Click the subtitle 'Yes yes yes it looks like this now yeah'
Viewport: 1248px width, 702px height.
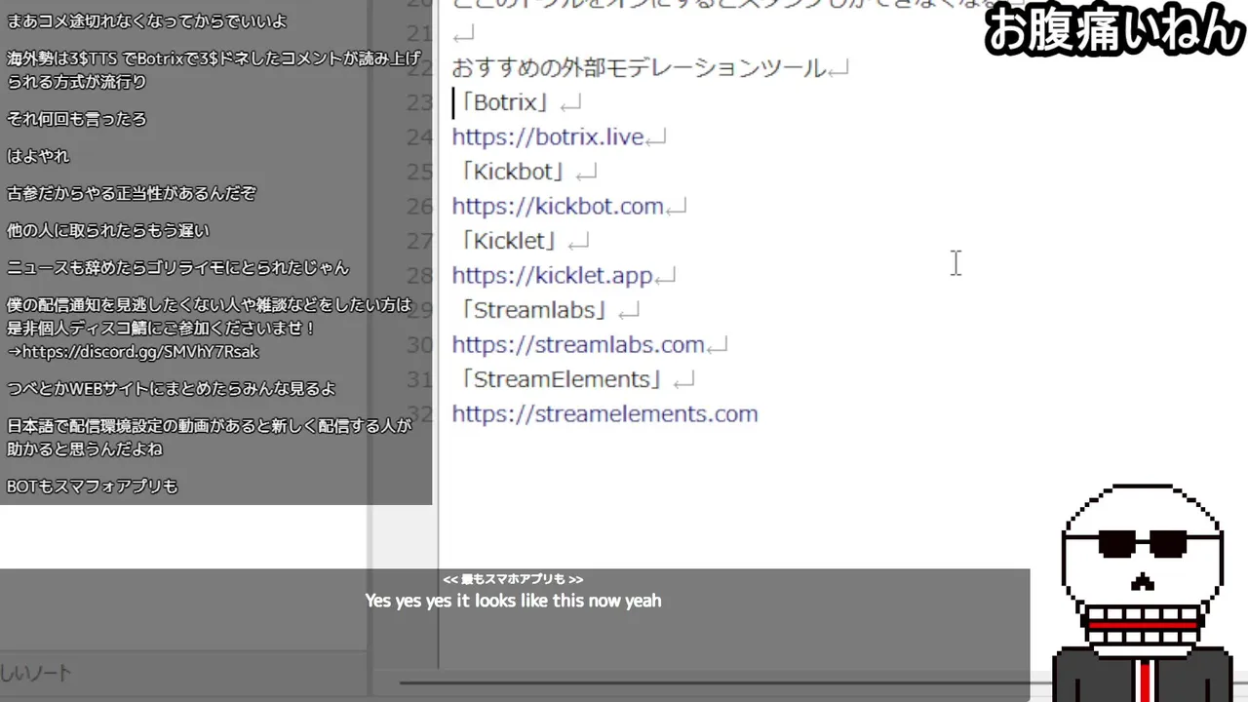513,601
